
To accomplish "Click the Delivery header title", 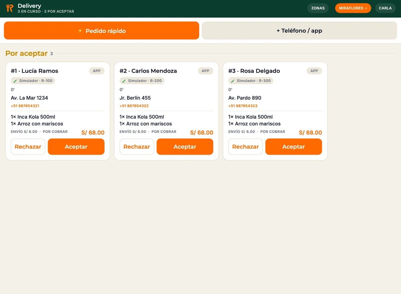I will tap(29, 6).
